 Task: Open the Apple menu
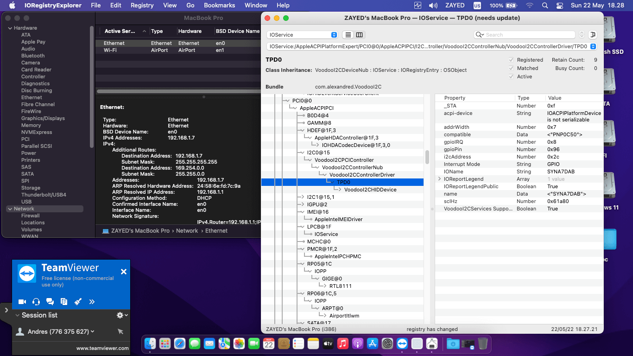(x=13, y=6)
